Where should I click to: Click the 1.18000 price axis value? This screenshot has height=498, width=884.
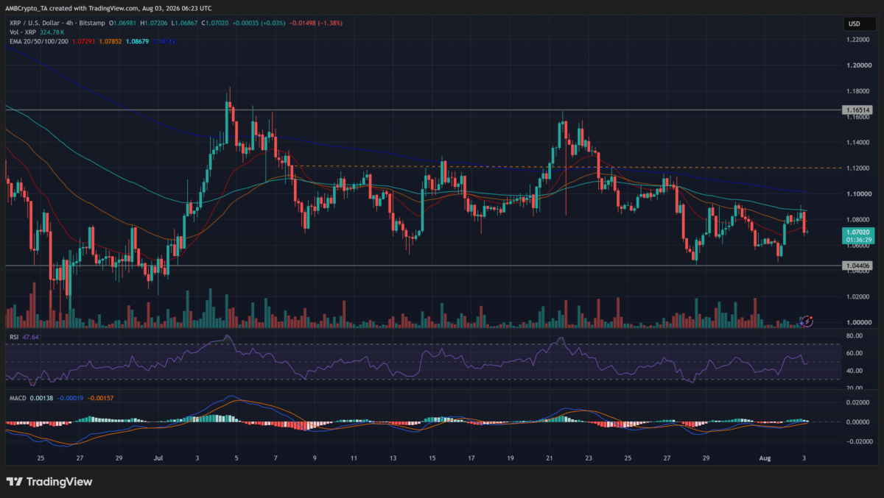point(860,91)
